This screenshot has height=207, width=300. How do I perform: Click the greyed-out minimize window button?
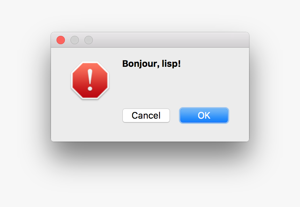pyautogui.click(x=75, y=40)
